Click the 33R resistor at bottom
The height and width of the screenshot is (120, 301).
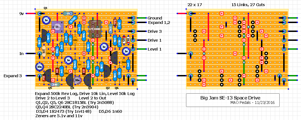click(x=54, y=84)
